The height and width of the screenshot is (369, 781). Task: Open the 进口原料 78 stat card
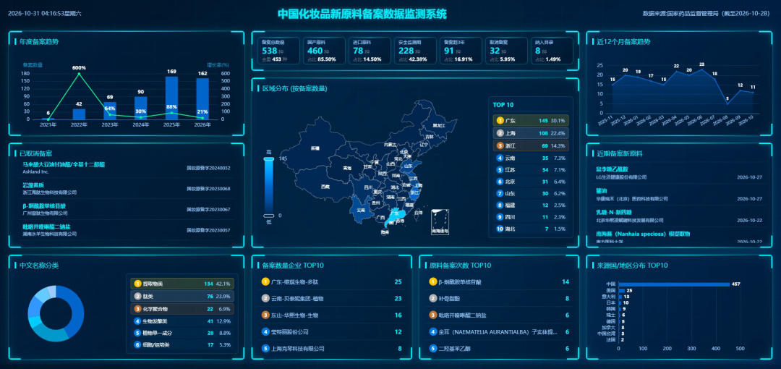pos(370,51)
